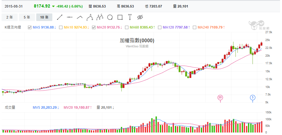
Task: Switch to the 5年 time range
Action: tap(27, 17)
